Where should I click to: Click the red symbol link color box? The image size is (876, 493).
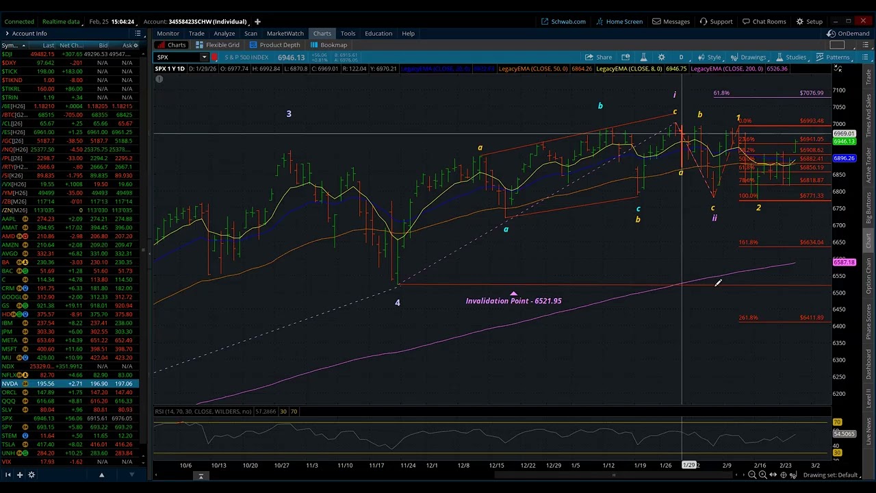click(x=215, y=58)
